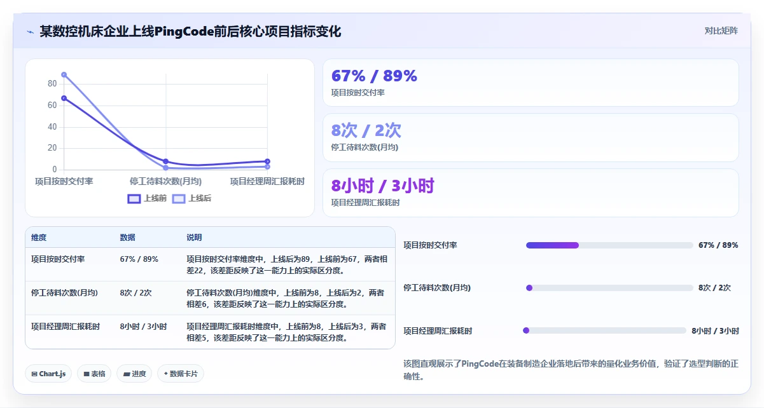The width and height of the screenshot is (764, 408).
Task: Click the 上线后 data point at 89
Action: tap(64, 75)
